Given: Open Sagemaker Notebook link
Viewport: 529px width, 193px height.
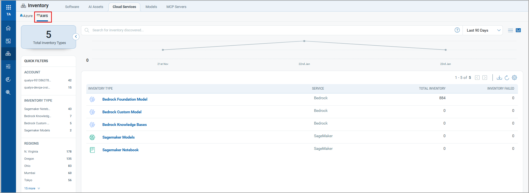Looking at the screenshot, I should [120, 150].
